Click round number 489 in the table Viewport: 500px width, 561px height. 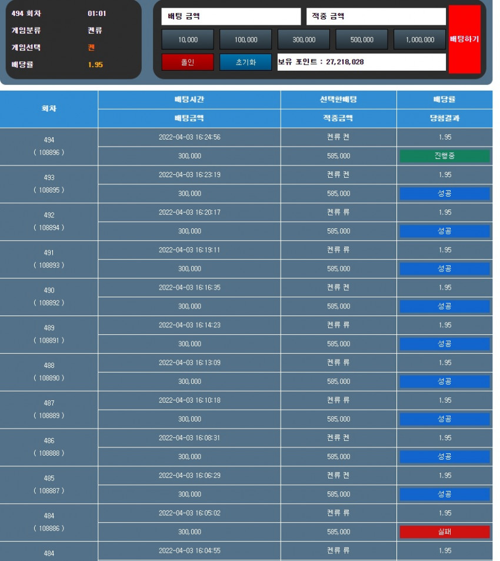tap(49, 328)
